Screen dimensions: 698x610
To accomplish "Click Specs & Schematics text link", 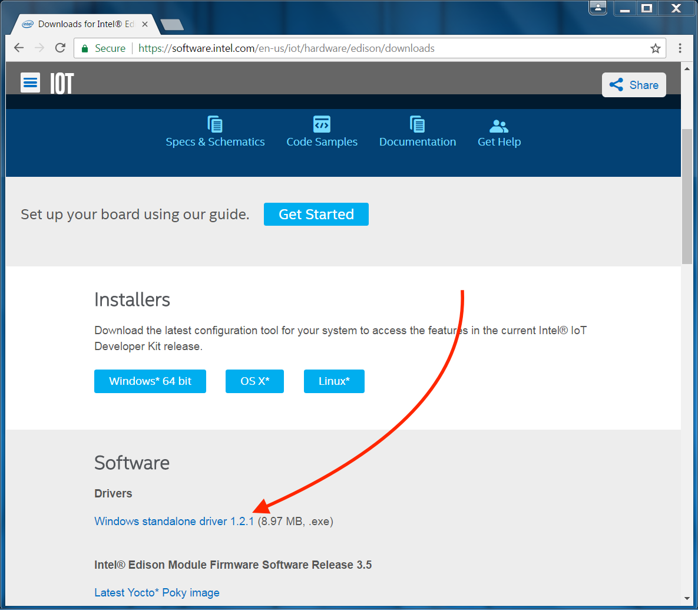I will pyautogui.click(x=215, y=141).
